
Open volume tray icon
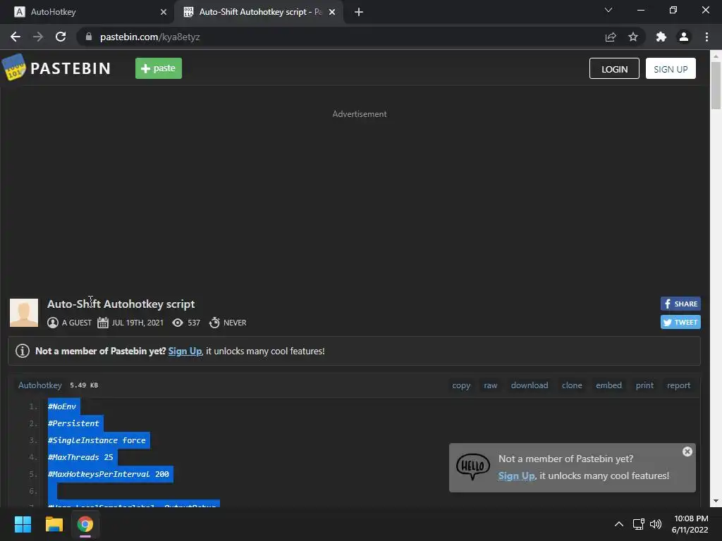(x=656, y=524)
